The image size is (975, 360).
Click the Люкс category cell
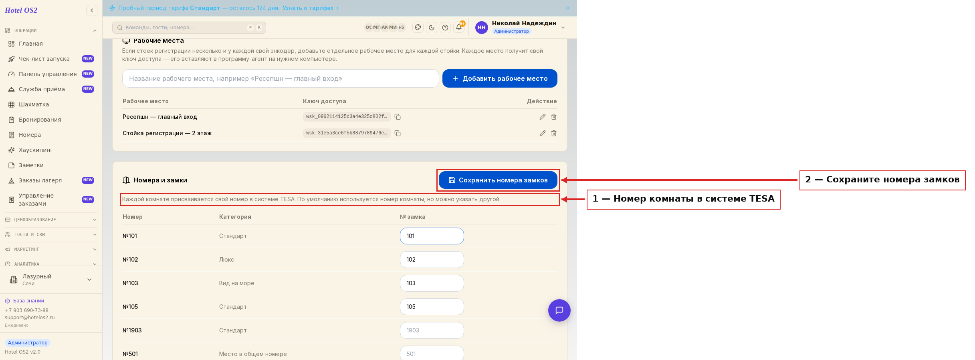point(226,260)
